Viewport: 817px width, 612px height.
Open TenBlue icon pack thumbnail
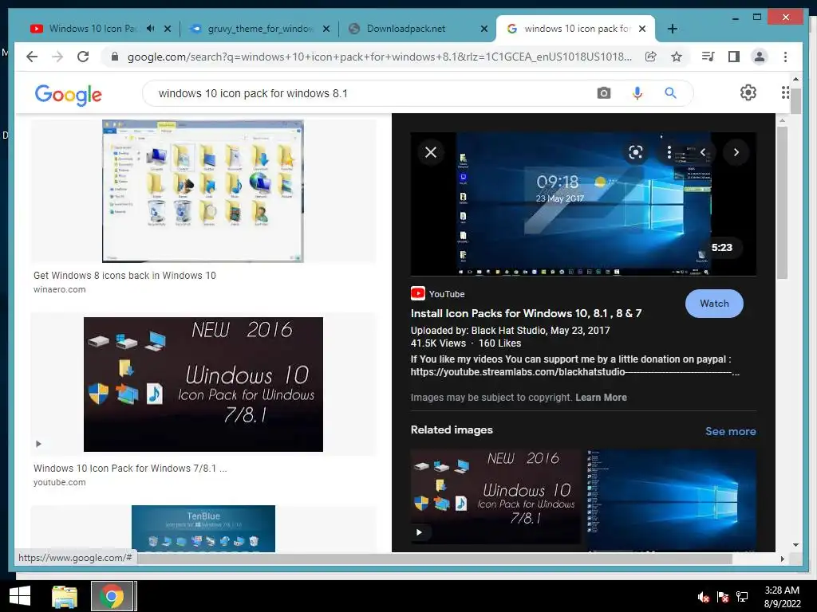[x=203, y=528]
